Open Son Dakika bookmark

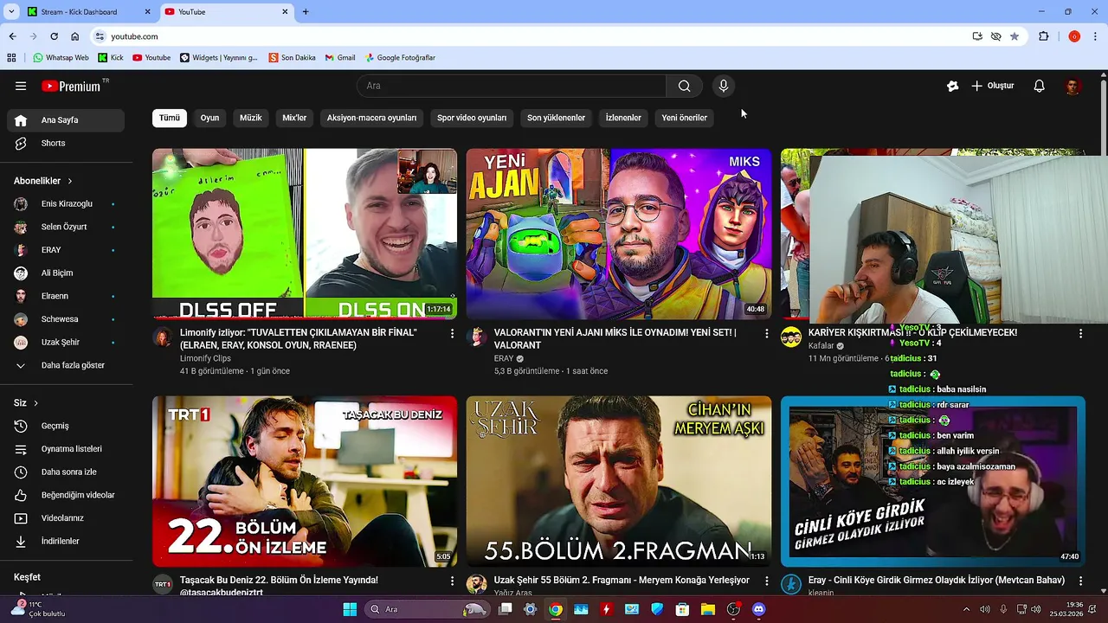[293, 58]
